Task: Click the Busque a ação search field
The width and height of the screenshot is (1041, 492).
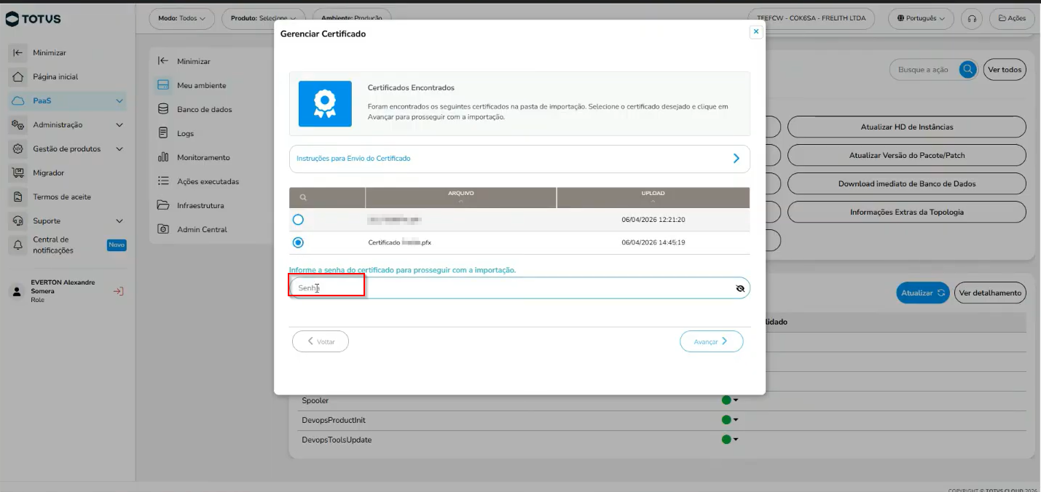Action: pyautogui.click(x=924, y=70)
